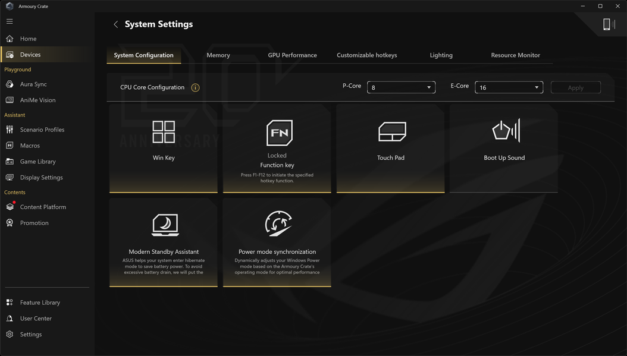Image resolution: width=627 pixels, height=356 pixels.
Task: Open the device phone icon in top-right corner
Action: [609, 24]
